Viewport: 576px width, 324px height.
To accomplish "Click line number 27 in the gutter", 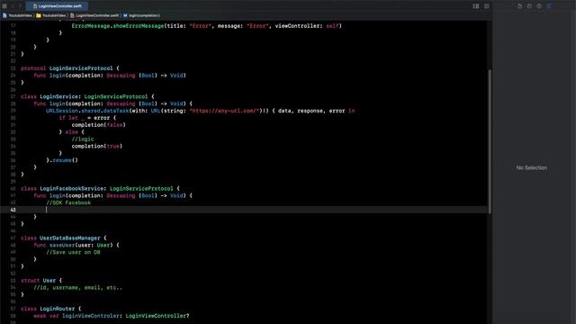I will pyautogui.click(x=13, y=96).
